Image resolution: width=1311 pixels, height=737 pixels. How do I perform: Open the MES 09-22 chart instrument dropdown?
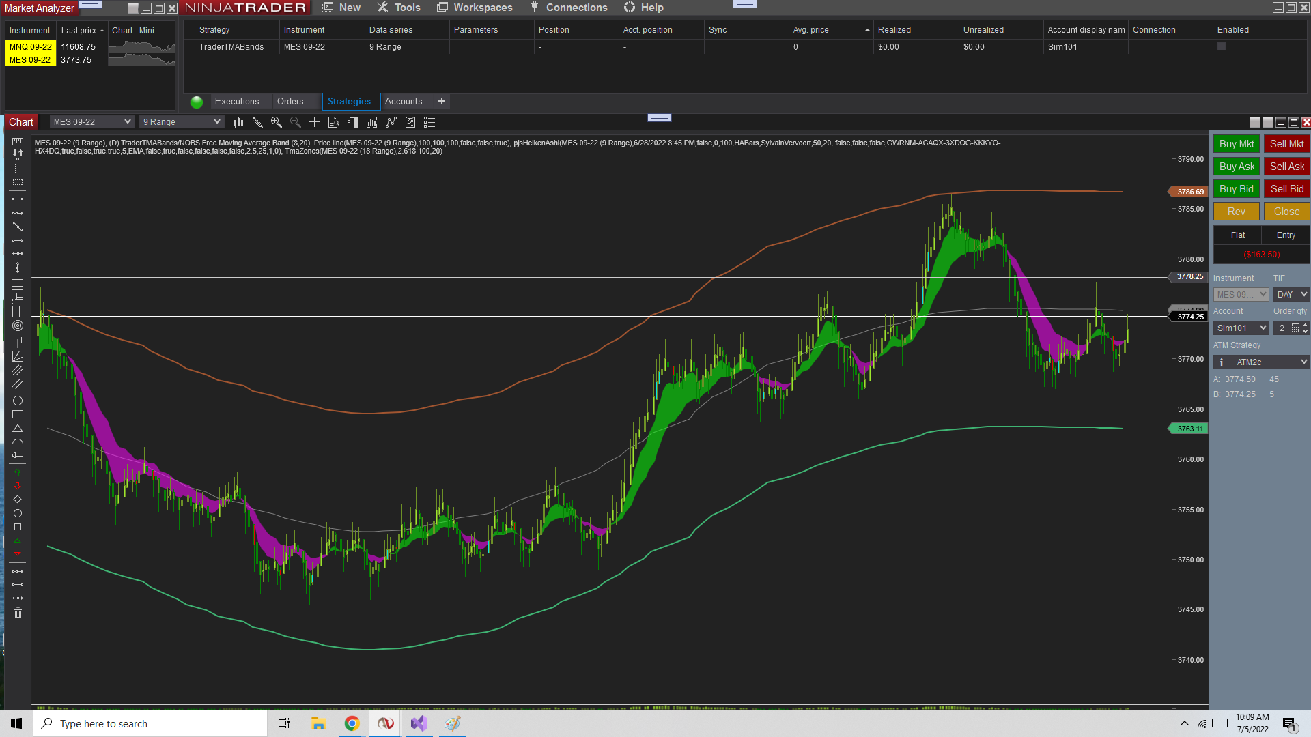92,122
